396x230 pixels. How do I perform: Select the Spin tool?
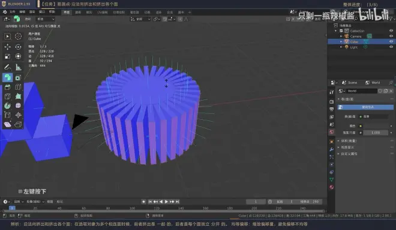point(7,105)
